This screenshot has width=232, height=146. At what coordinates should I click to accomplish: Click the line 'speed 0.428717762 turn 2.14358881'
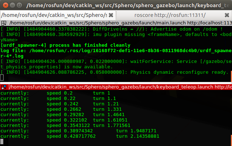80,136
